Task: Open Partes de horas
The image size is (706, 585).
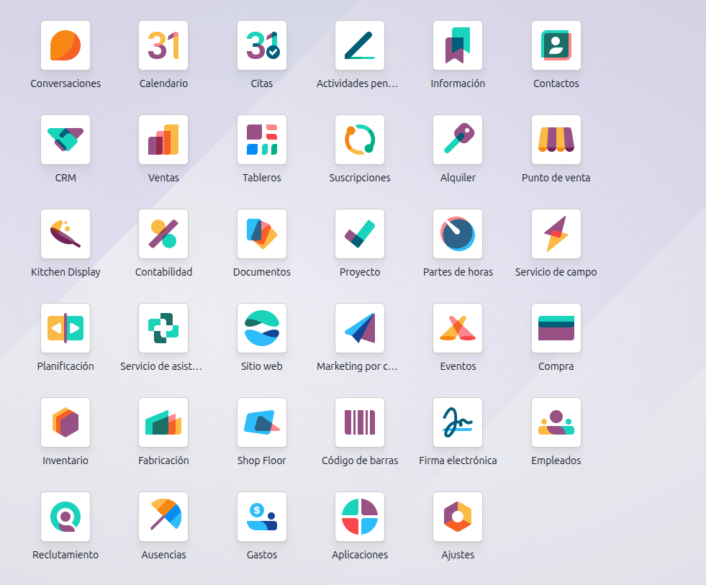Action: tap(458, 233)
